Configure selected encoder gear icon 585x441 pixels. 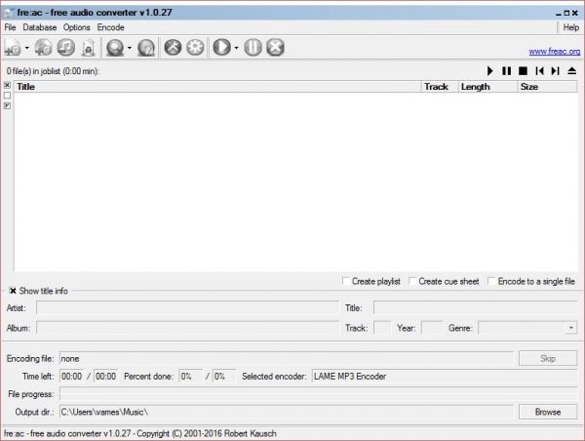(x=195, y=48)
